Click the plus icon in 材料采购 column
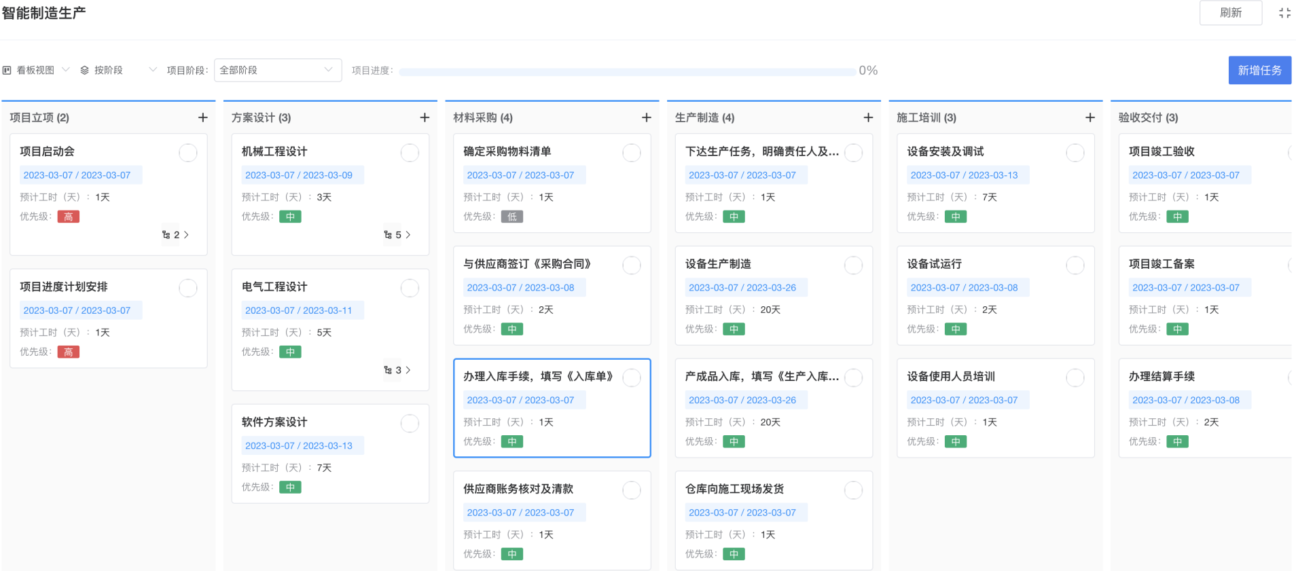Viewport: 1296px width, 571px height. (x=646, y=117)
